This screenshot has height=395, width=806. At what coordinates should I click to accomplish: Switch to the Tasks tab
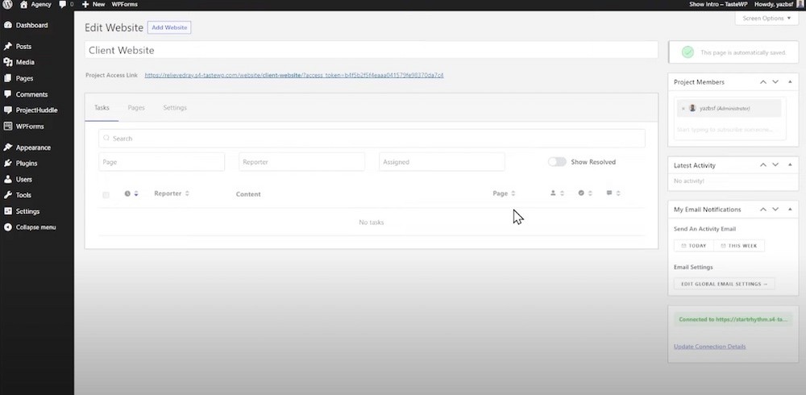click(102, 108)
